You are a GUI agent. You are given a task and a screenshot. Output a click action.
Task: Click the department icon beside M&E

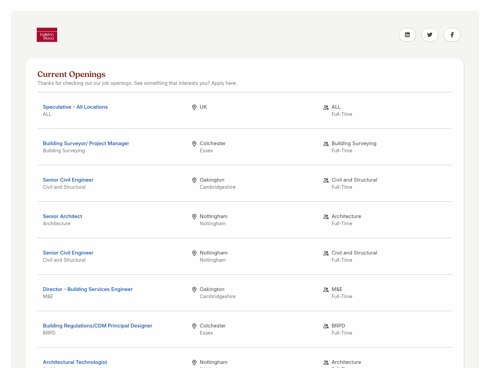click(326, 290)
